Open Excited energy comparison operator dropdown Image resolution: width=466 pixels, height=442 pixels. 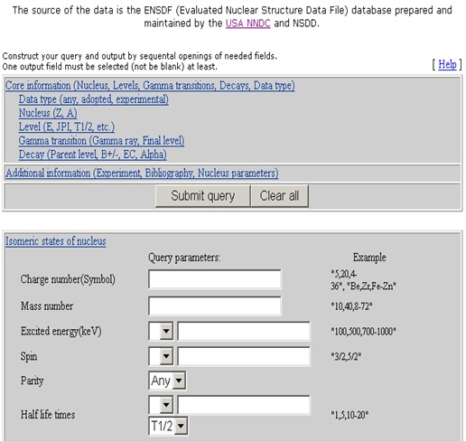click(161, 331)
